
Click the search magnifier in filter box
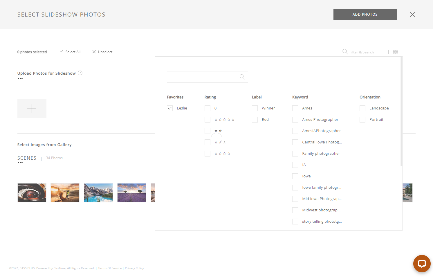click(x=242, y=77)
